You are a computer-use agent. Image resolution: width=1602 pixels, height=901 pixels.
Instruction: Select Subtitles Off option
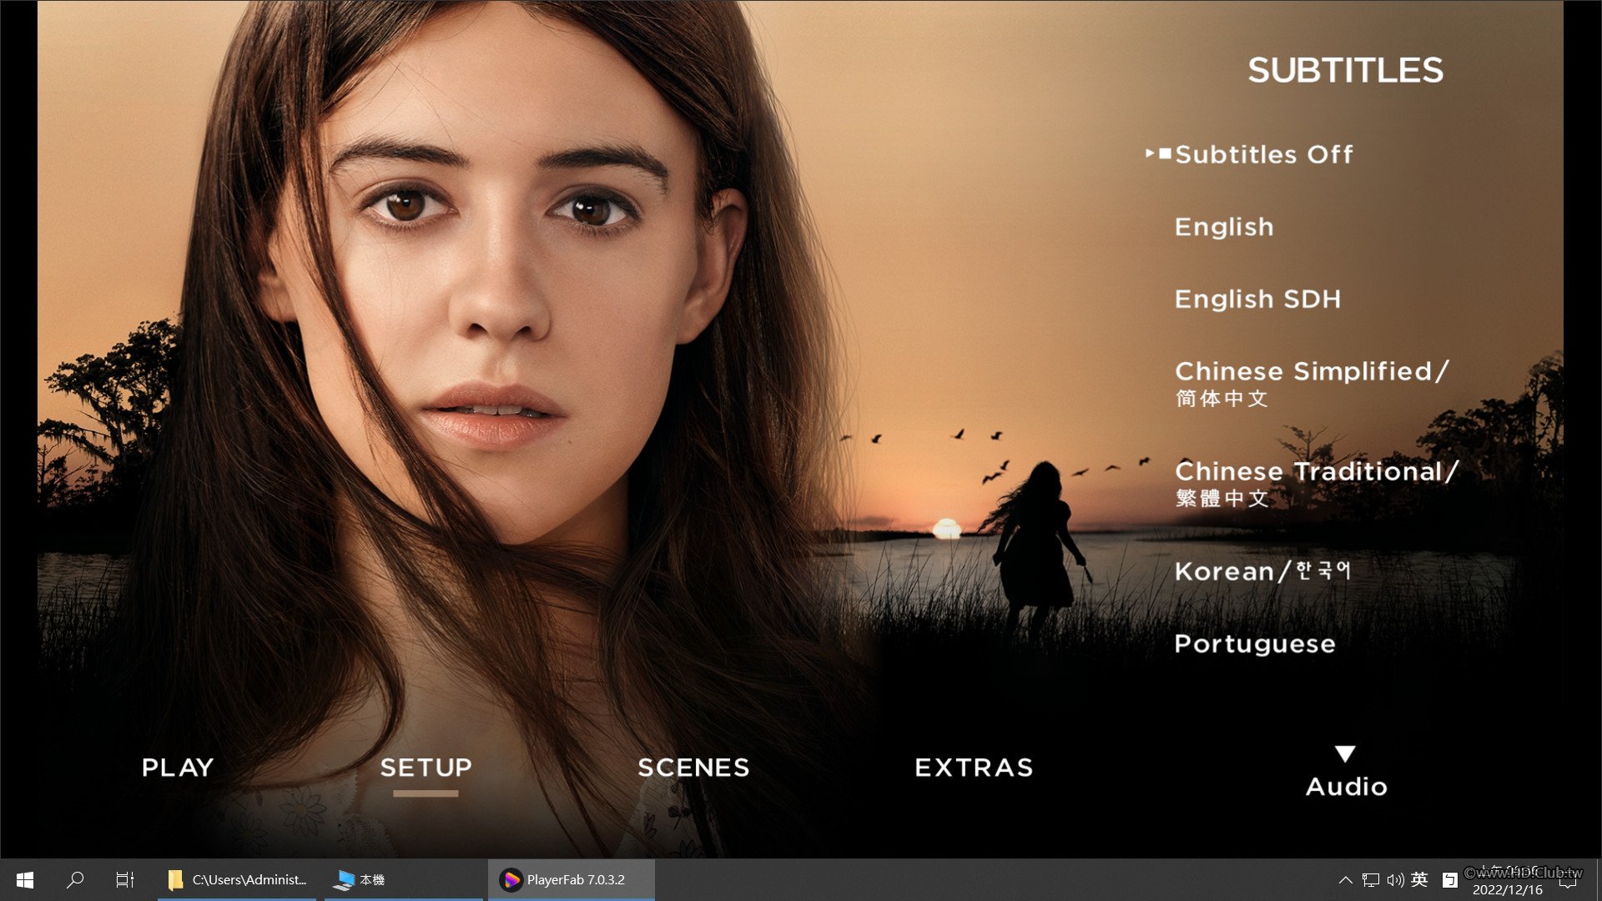coord(1263,154)
